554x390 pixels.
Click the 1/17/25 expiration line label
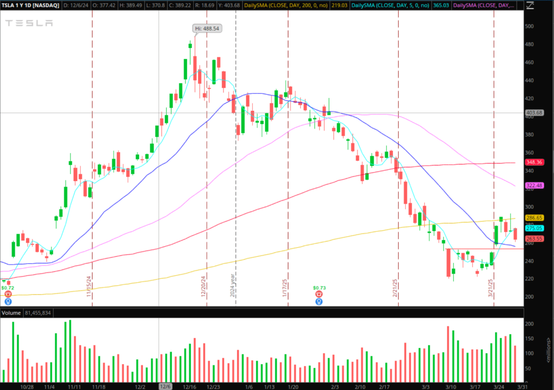click(x=285, y=288)
